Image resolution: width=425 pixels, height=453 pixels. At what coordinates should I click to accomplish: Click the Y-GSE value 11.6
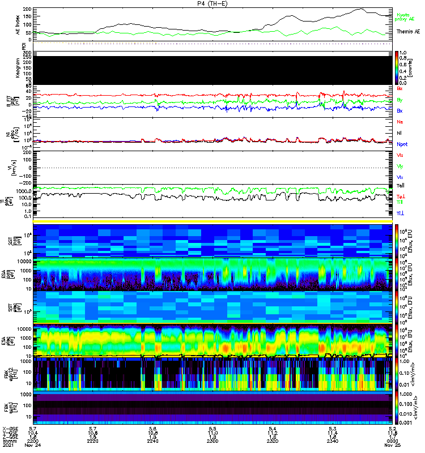pyautogui.click(x=392, y=433)
